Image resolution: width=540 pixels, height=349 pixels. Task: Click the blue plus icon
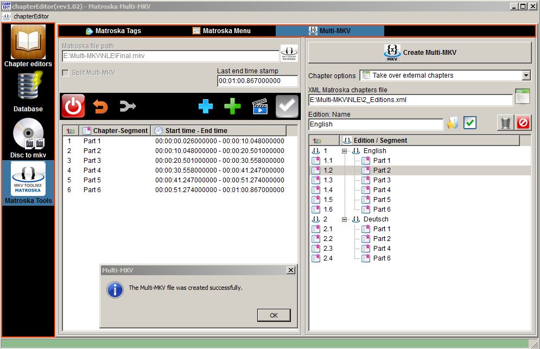click(x=206, y=106)
